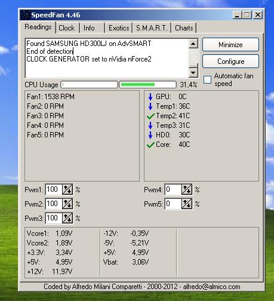
Task: Click the Pwm1 speed spinner arrows
Action: 67,189
